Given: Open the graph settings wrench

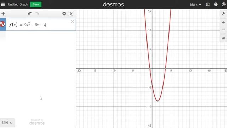Looking at the screenshot, I should (x=223, y=14).
